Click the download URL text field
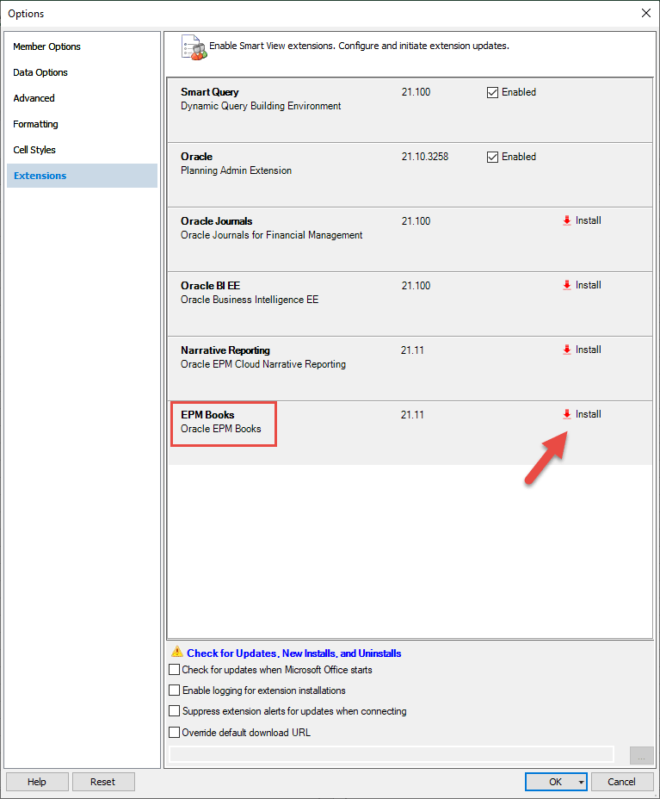 (x=392, y=754)
